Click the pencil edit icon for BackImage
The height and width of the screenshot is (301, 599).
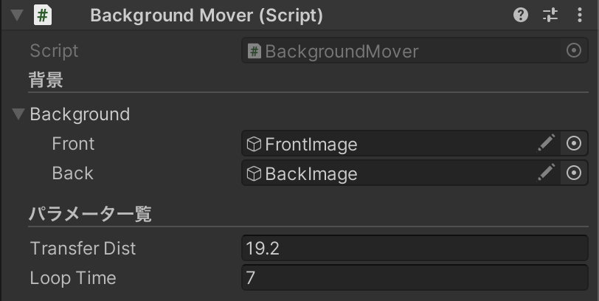pyautogui.click(x=546, y=173)
